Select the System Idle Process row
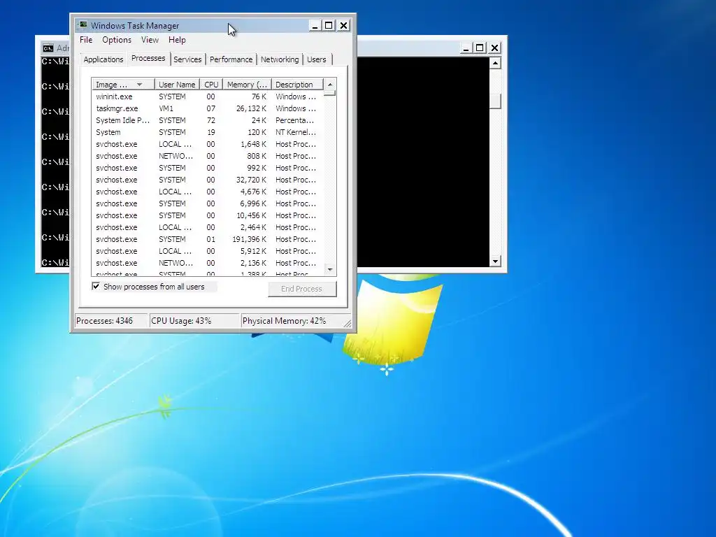This screenshot has height=537, width=716. (208, 120)
